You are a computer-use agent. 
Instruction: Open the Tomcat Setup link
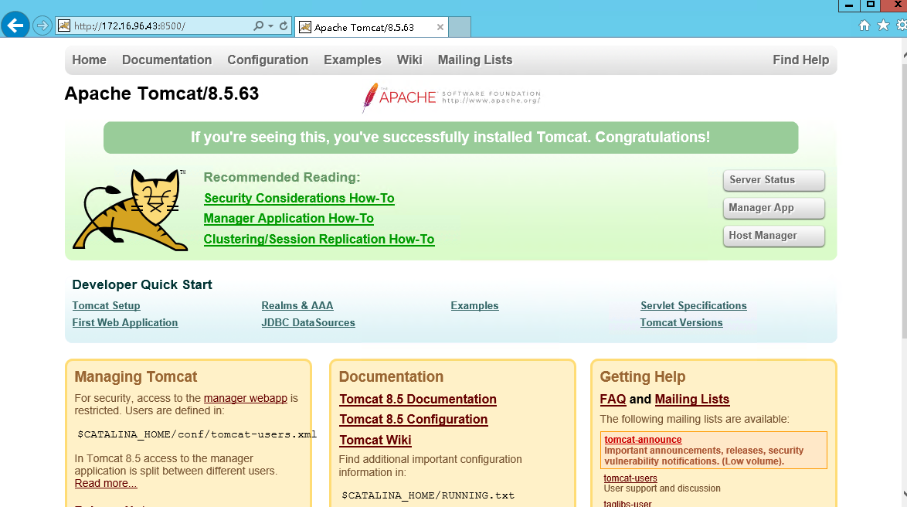click(106, 305)
